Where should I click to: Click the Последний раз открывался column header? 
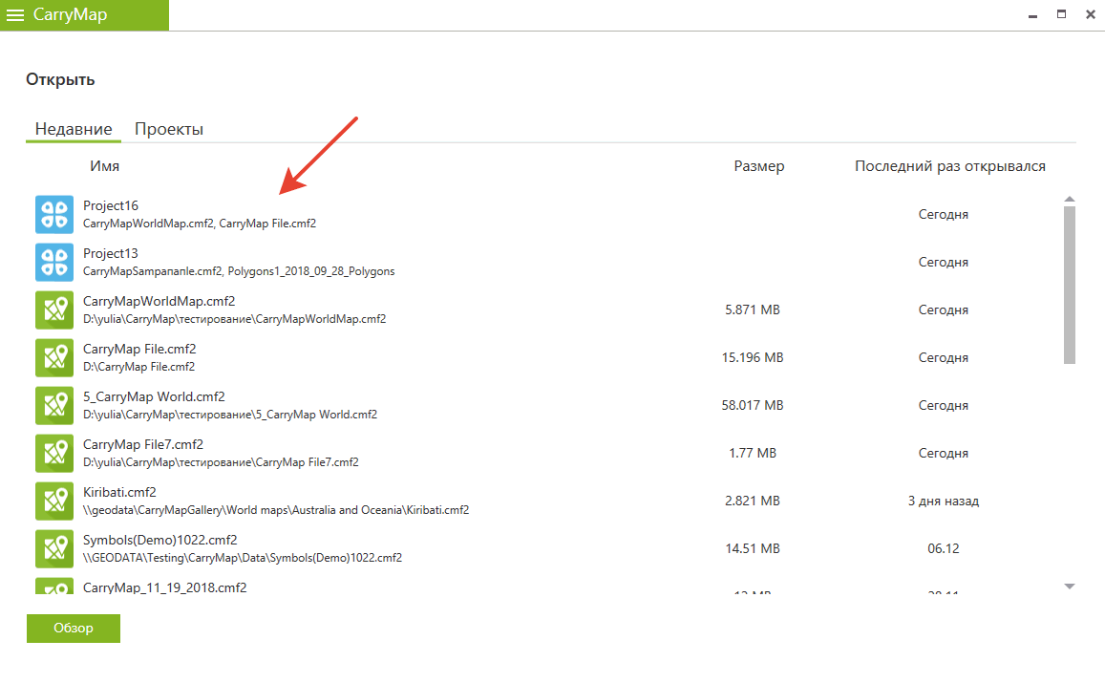950,166
